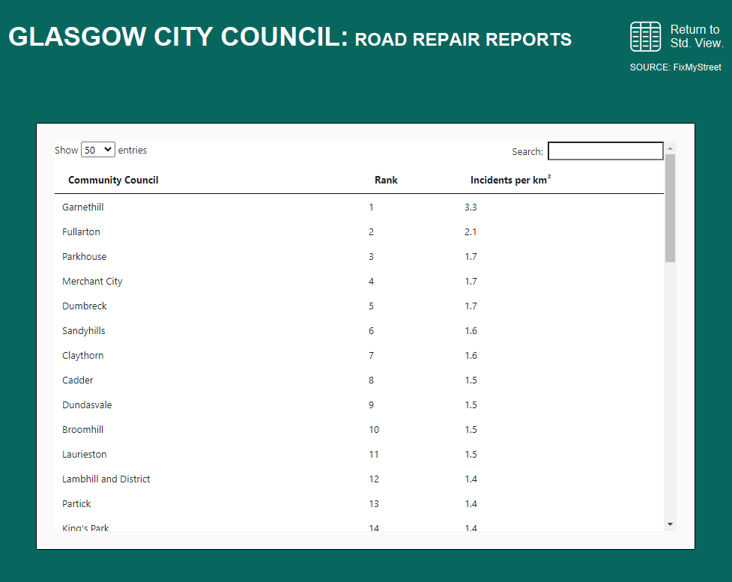Click the 1.4 incidents value for Lambhill and District
Image resolution: width=732 pixels, height=582 pixels.
(x=471, y=479)
